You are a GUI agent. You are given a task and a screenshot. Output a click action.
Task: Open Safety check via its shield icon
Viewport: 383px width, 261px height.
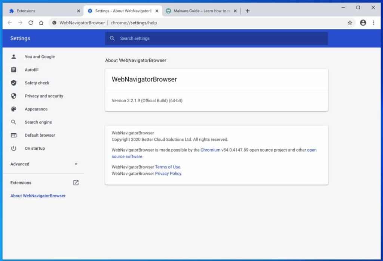click(x=14, y=83)
